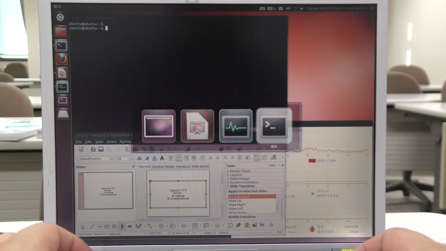Select Terminal icon in app switcher
This screenshot has width=446, height=251.
pyautogui.click(x=274, y=125)
